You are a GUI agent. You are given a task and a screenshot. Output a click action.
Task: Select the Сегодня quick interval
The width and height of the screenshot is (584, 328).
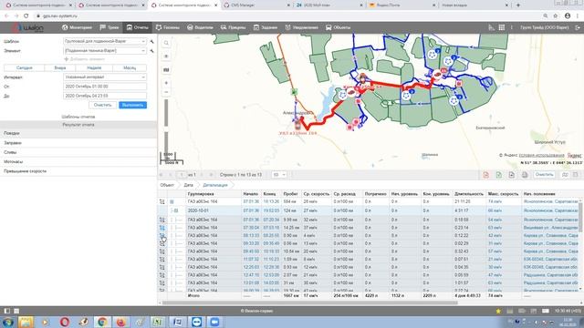25,68
